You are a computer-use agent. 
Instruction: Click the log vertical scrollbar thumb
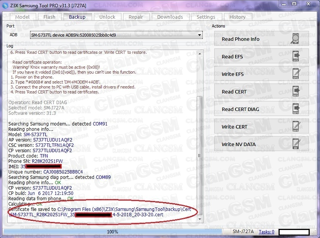point(200,156)
